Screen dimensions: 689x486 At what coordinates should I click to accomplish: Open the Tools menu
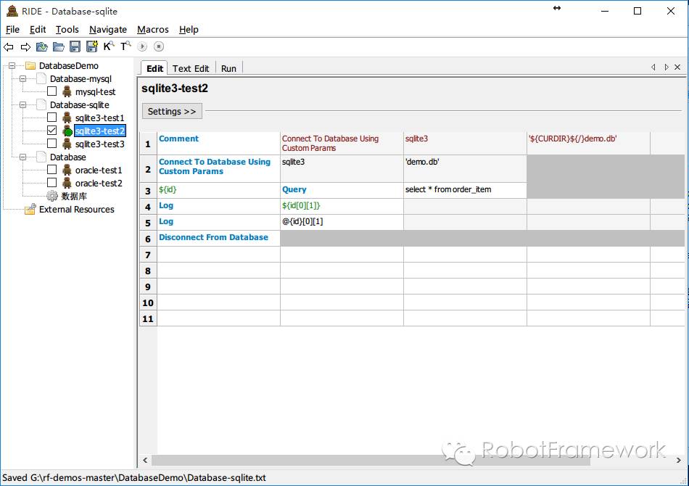click(67, 30)
